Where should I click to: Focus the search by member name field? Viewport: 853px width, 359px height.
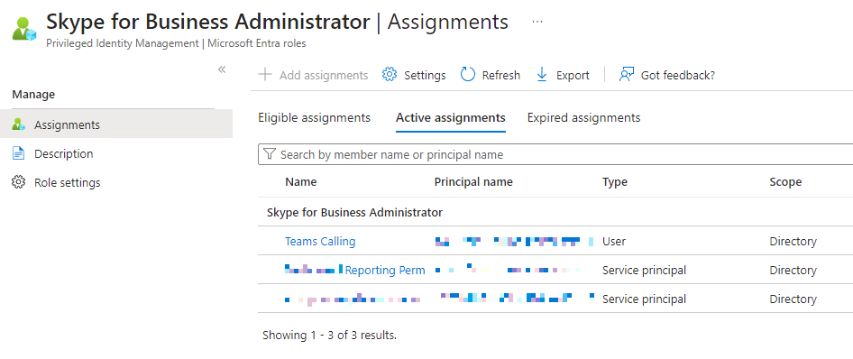coord(555,154)
